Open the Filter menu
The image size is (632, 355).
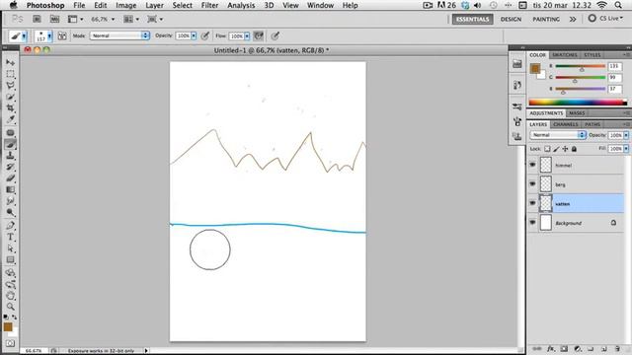(209, 5)
